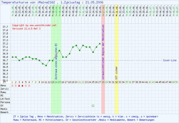Click the light menstruation drop on day 6
The image size is (179, 123).
pos(29,86)
